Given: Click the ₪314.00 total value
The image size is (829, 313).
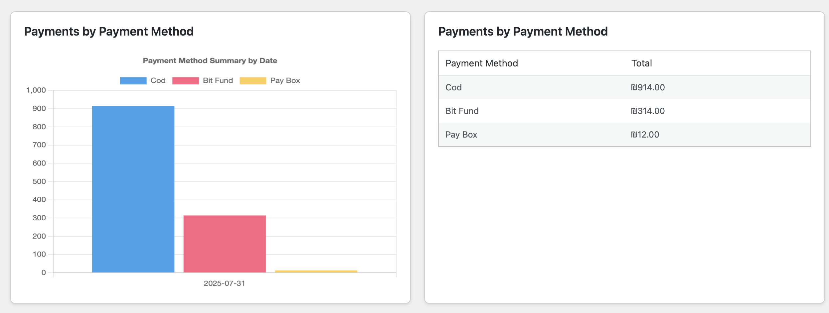Looking at the screenshot, I should click(x=648, y=111).
